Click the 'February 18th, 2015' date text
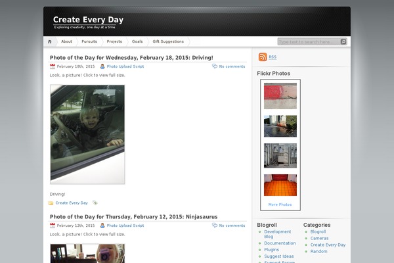 [x=76, y=66]
